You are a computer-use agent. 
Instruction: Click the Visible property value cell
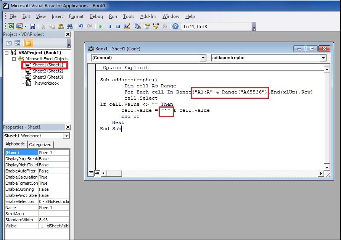tap(54, 226)
